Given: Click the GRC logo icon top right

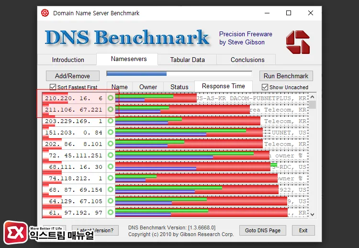Looking at the screenshot, I should [298, 42].
